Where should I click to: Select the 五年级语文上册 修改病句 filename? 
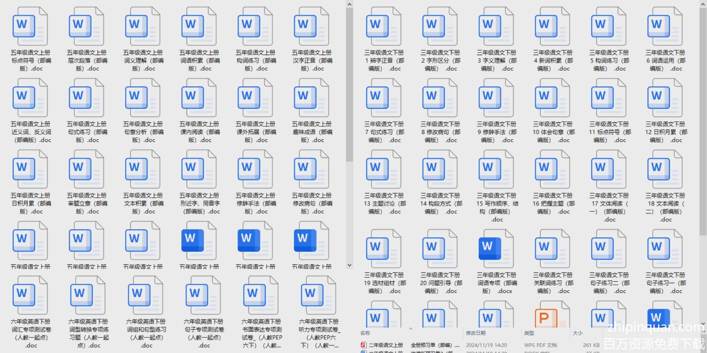[312, 203]
